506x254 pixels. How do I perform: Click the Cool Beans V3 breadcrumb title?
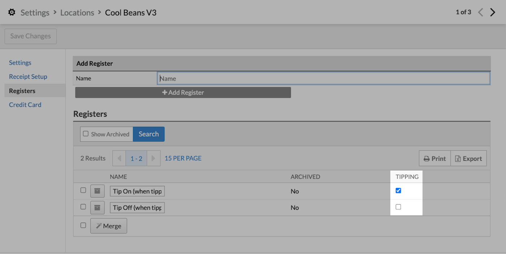tap(131, 12)
